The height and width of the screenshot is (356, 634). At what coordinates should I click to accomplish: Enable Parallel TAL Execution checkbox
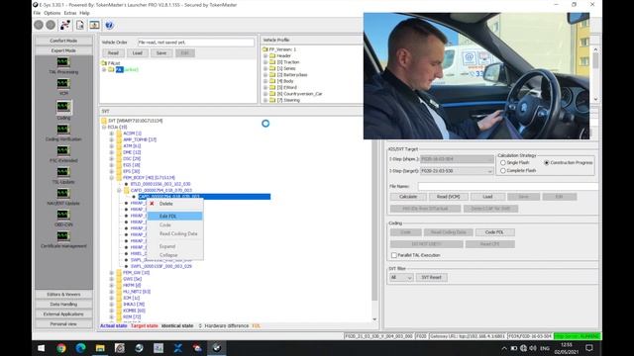coord(394,255)
